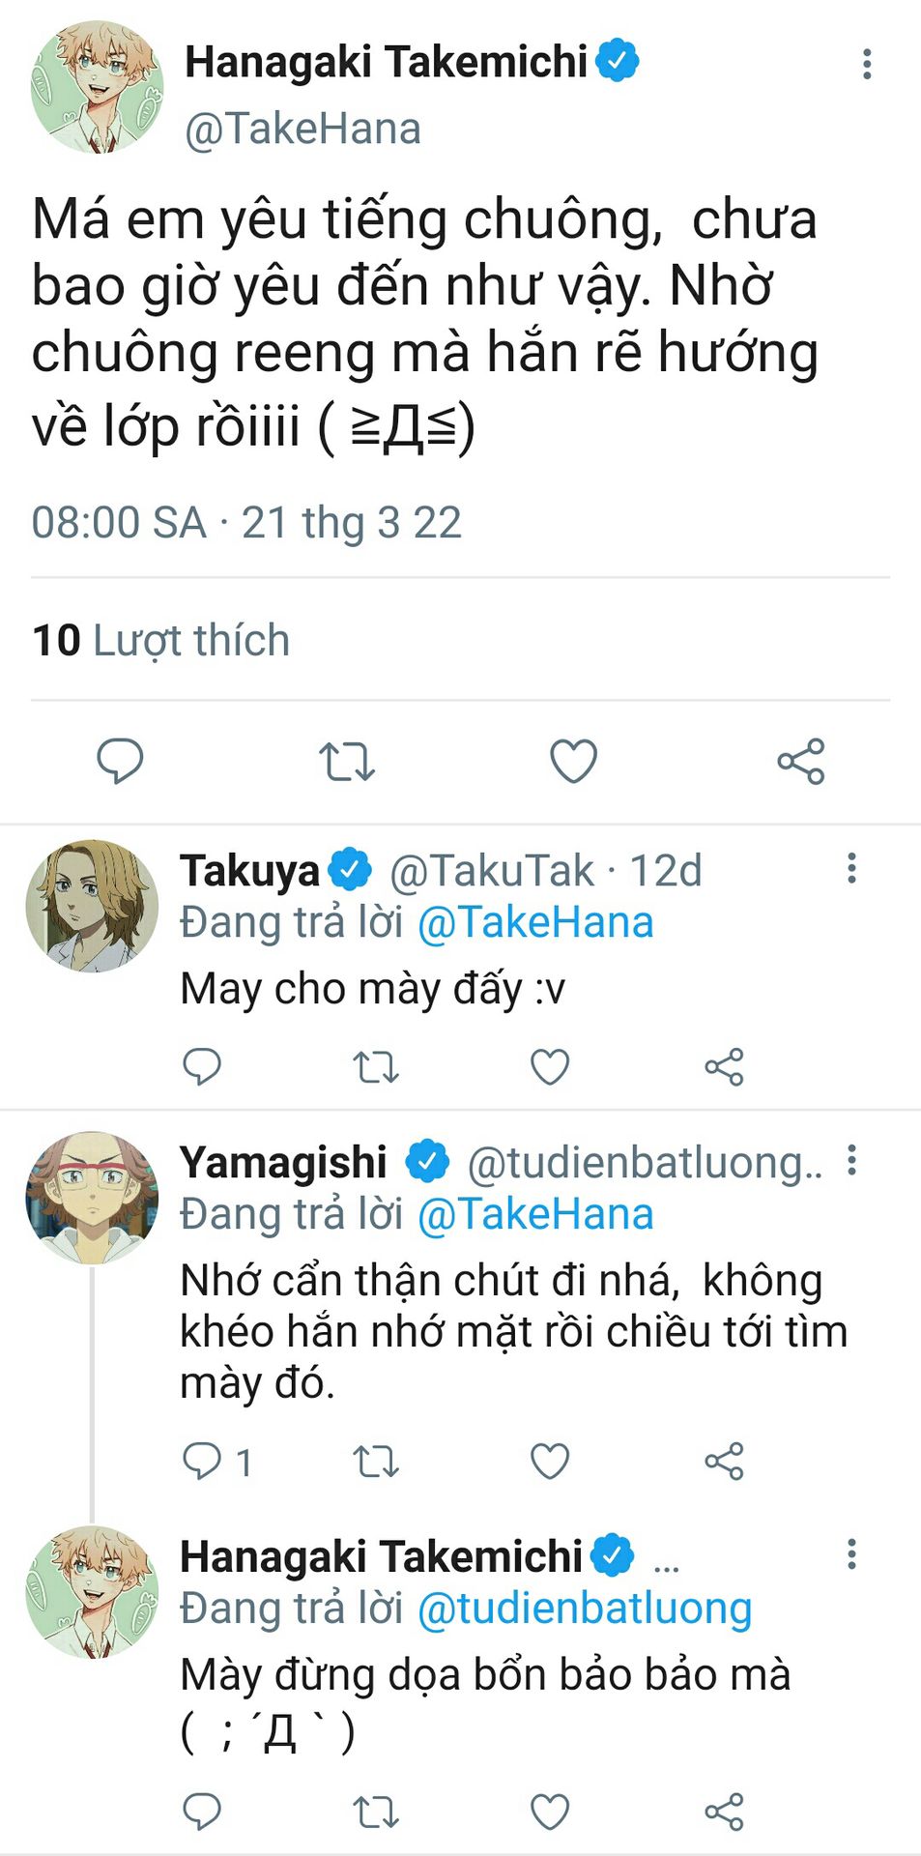Reply to the main Hanagaki Takemichi tweet

[120, 761]
